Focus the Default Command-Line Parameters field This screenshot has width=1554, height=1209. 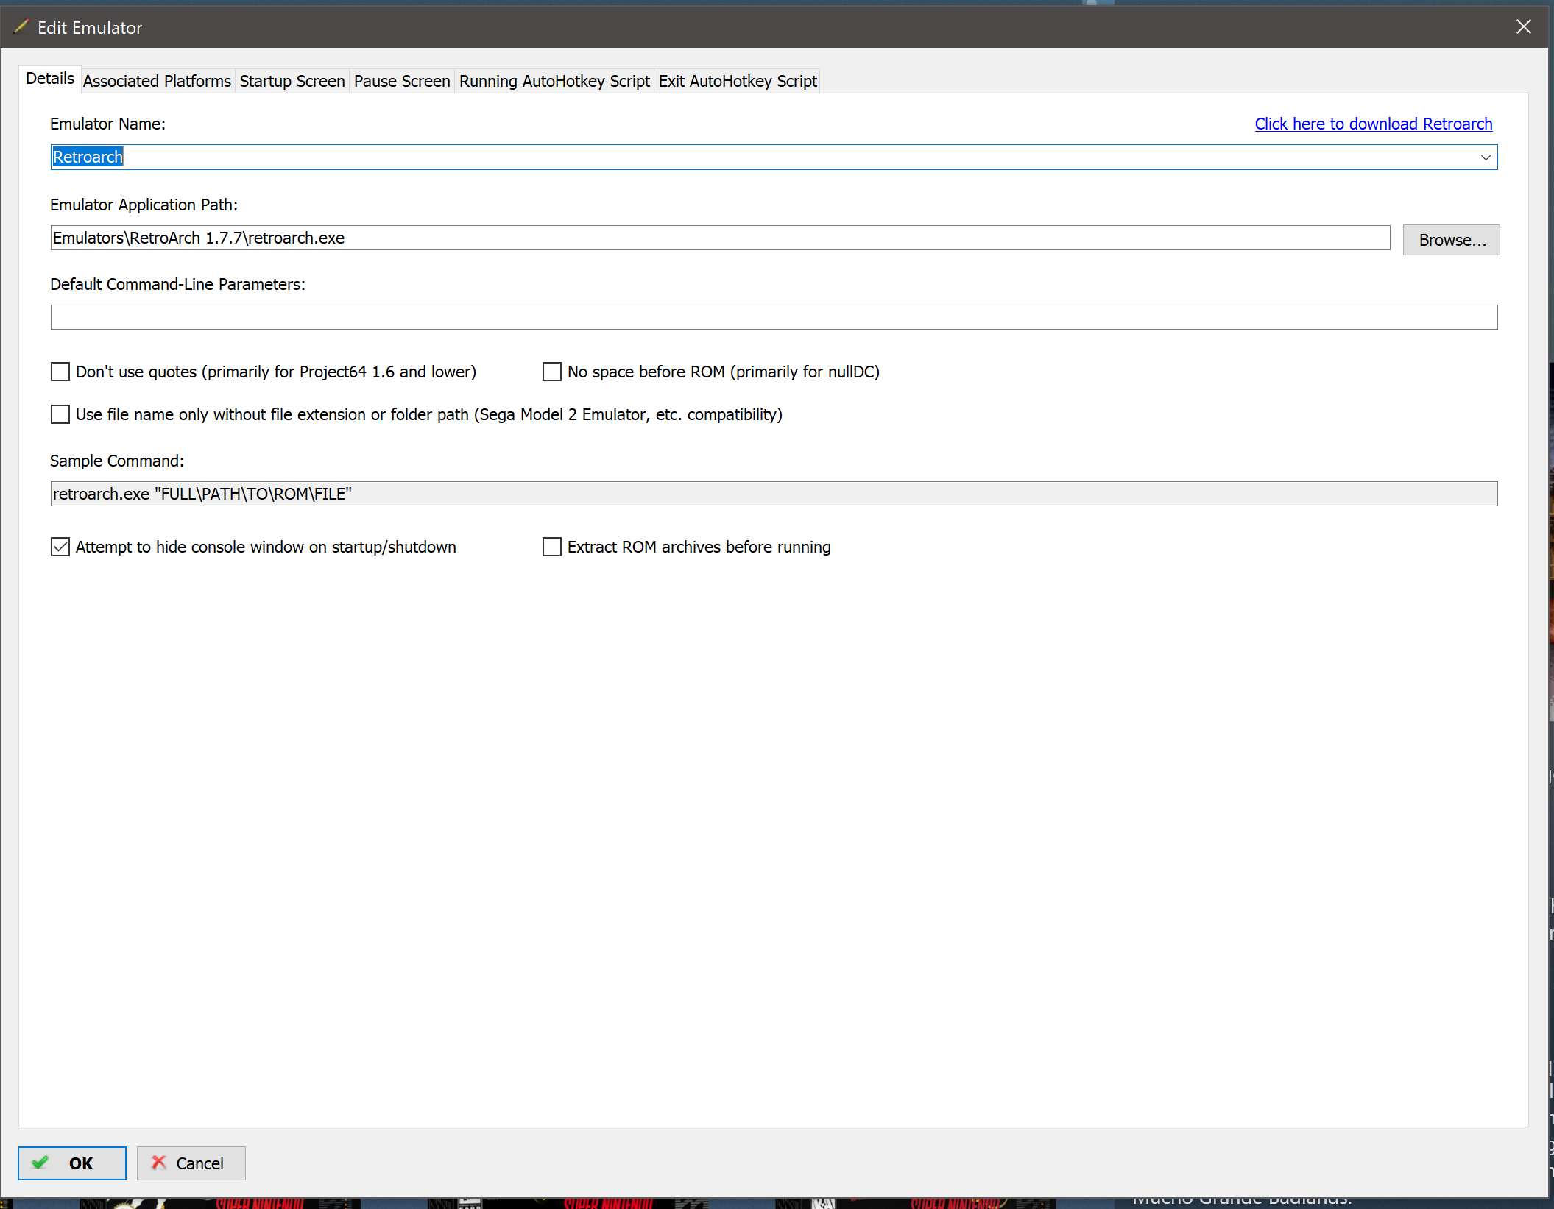click(774, 317)
